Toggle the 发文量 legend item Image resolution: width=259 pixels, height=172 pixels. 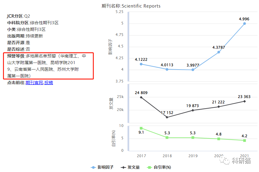click(130, 167)
